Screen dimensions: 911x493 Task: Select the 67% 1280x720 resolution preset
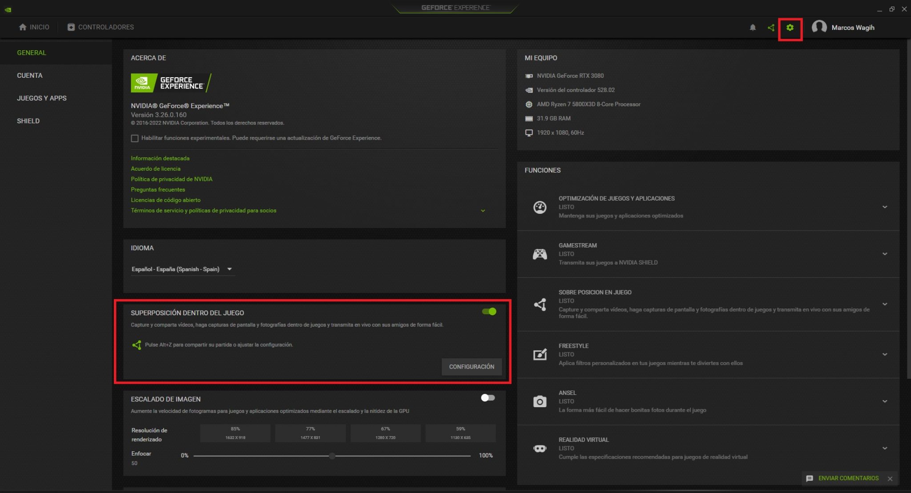point(385,432)
